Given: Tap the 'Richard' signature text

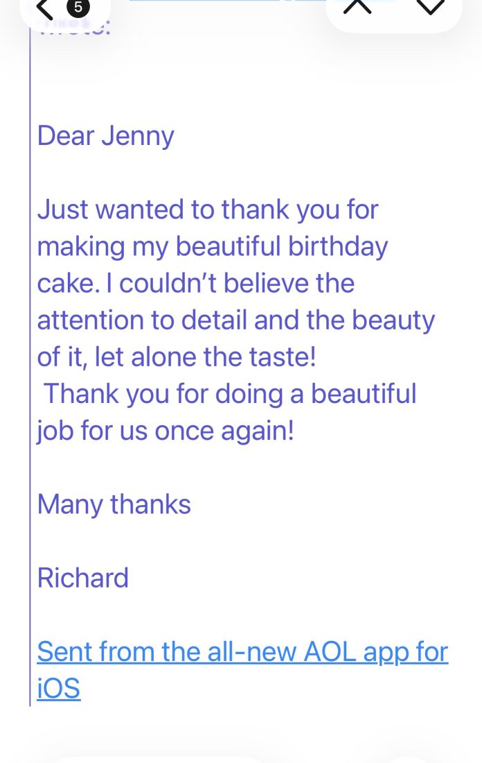Looking at the screenshot, I should pyautogui.click(x=83, y=578).
